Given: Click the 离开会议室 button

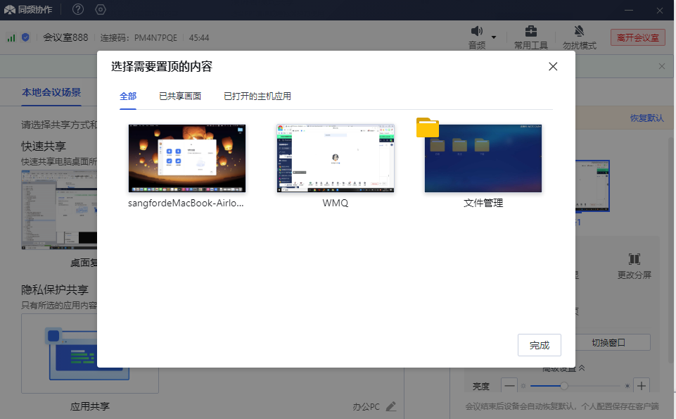Looking at the screenshot, I should point(637,37).
